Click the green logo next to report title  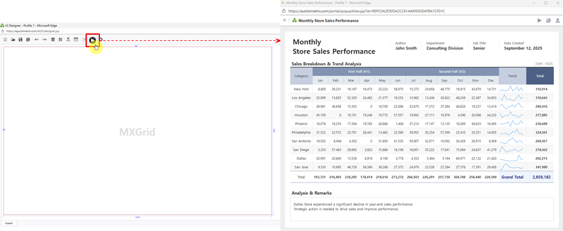[x=295, y=20]
